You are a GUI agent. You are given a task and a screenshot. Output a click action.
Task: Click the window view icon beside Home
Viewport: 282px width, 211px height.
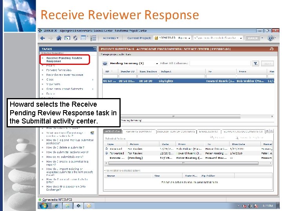click(67, 38)
